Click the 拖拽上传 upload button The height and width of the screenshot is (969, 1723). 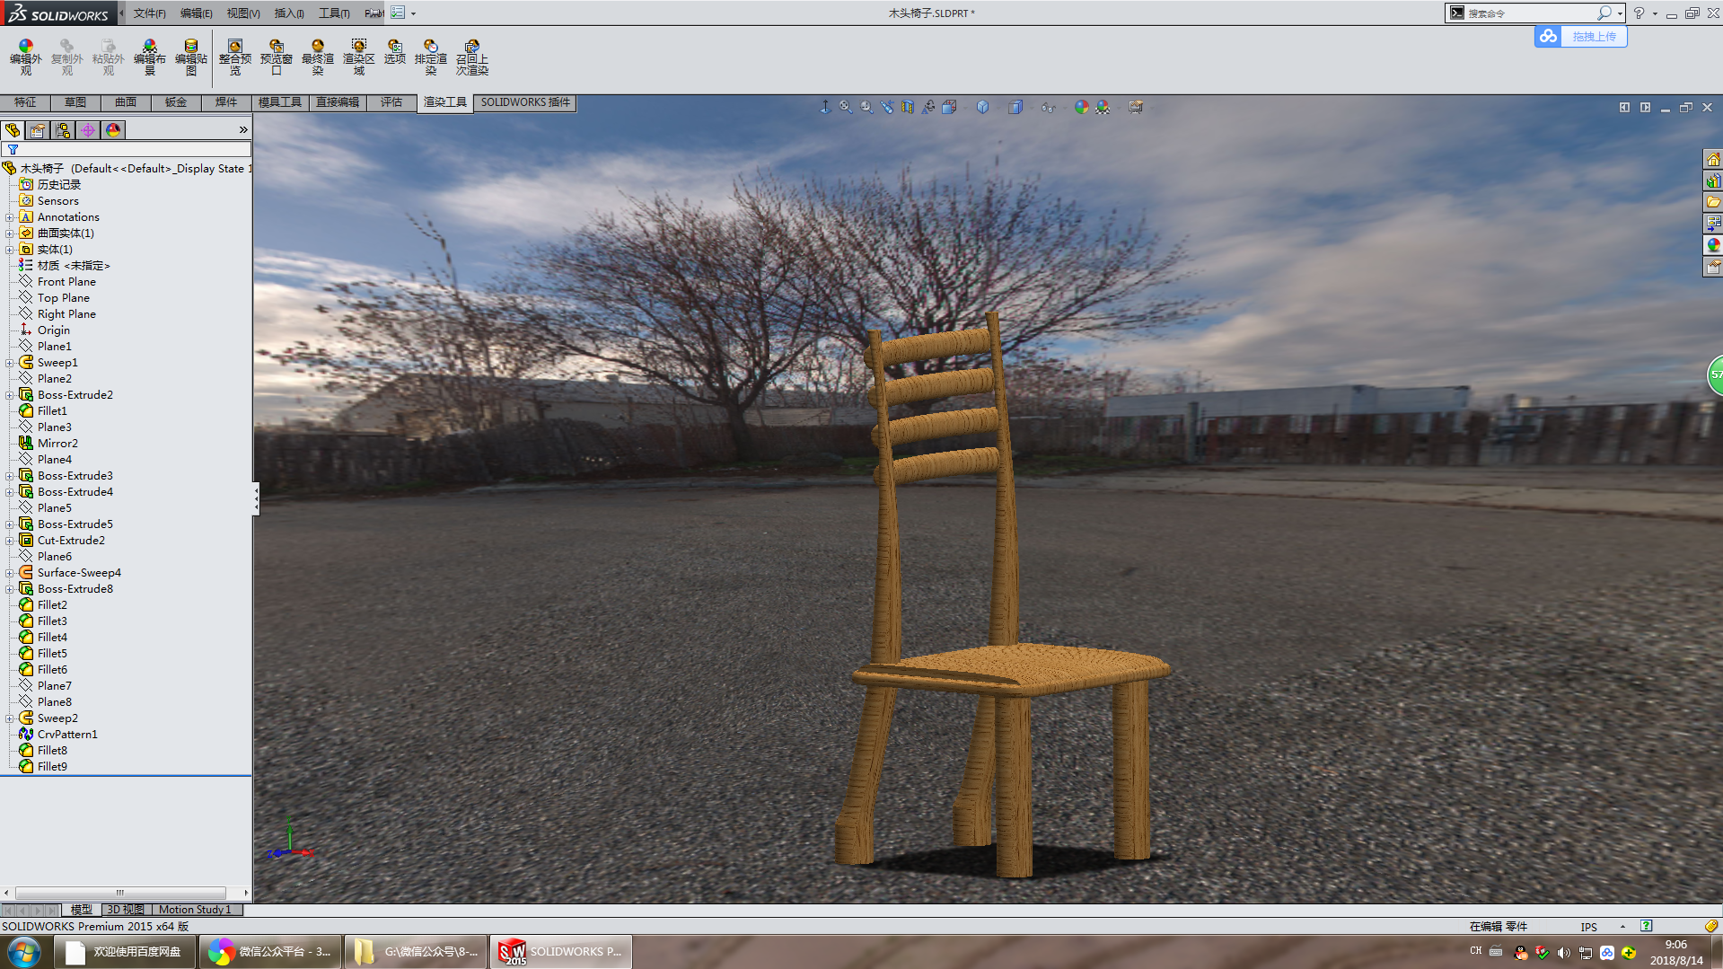pos(1581,37)
